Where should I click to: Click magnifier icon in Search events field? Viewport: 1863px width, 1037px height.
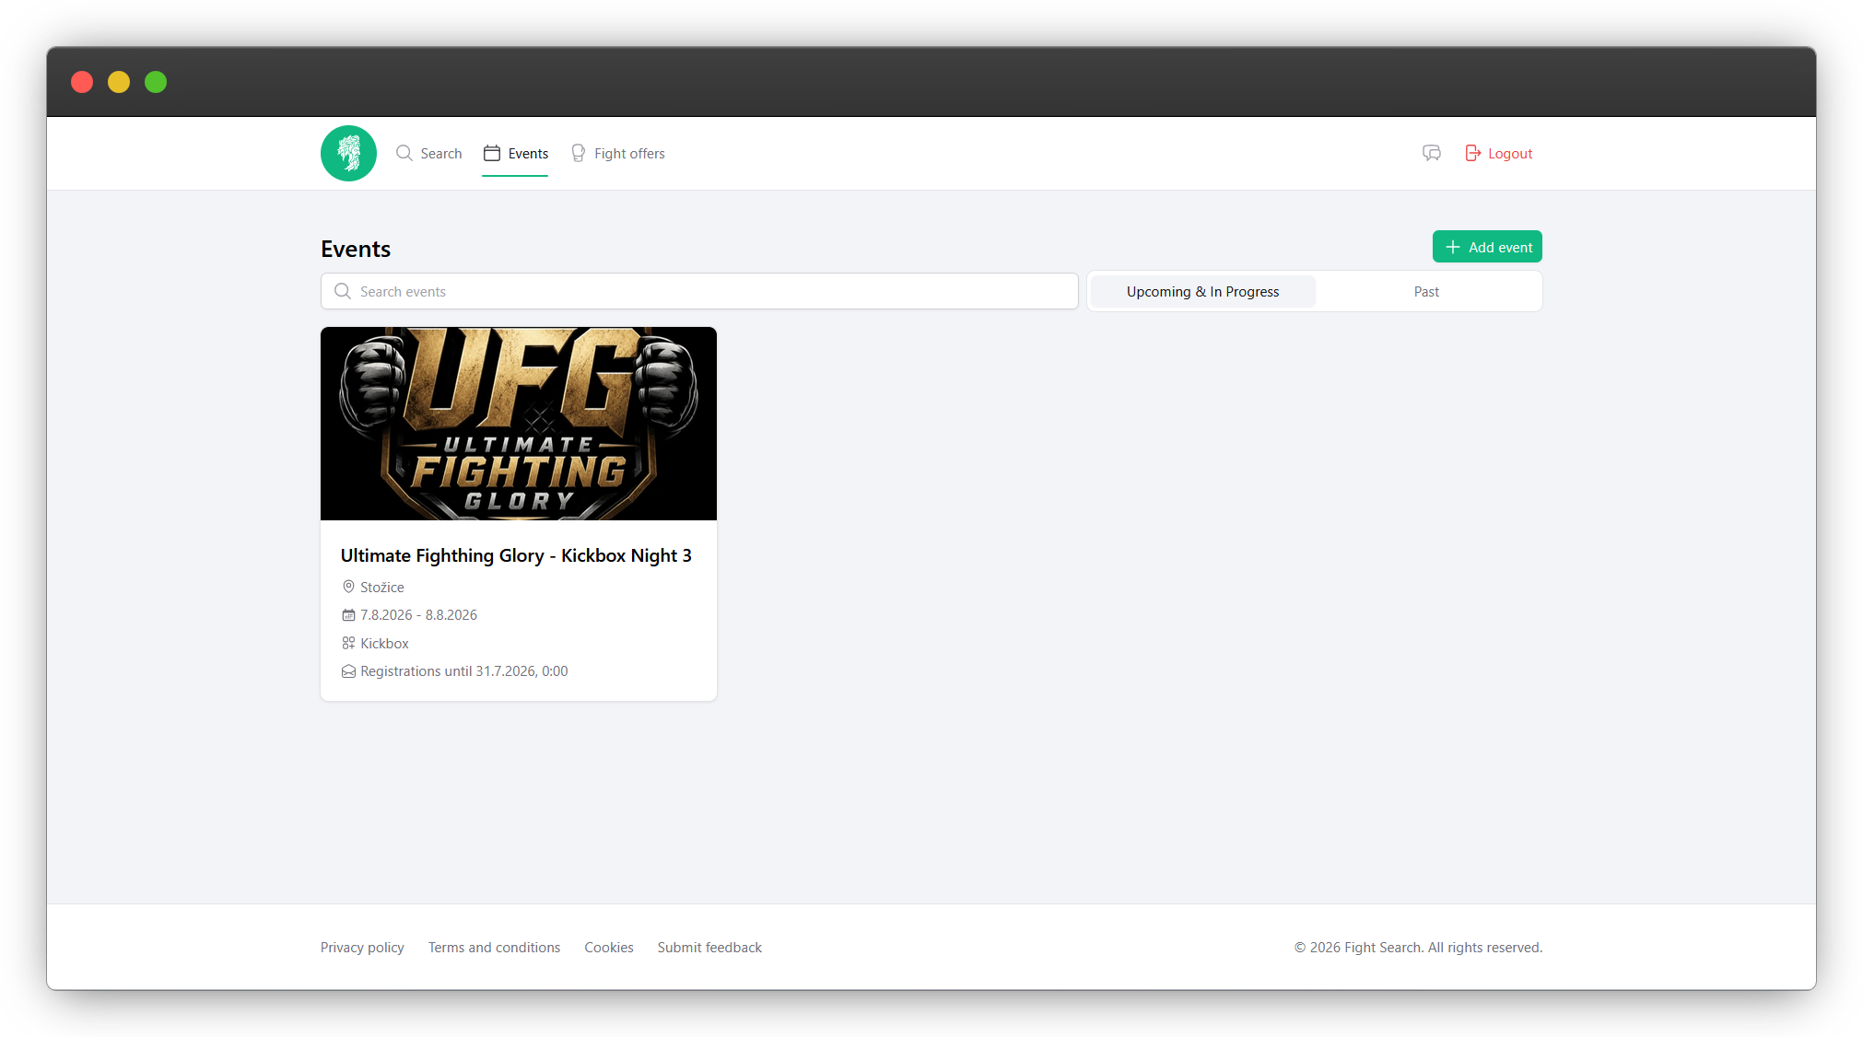[x=343, y=291]
